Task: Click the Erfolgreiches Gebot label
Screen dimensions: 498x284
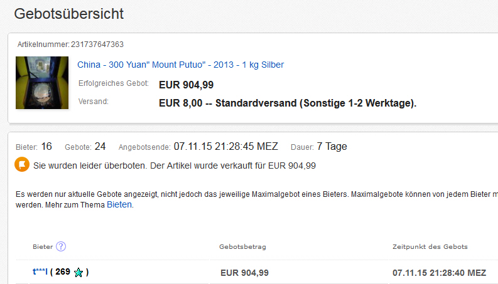Action: click(114, 83)
